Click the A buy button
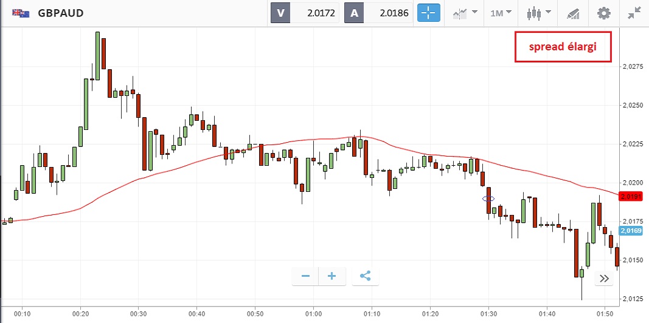Screen dimensions: 649x323 point(355,13)
